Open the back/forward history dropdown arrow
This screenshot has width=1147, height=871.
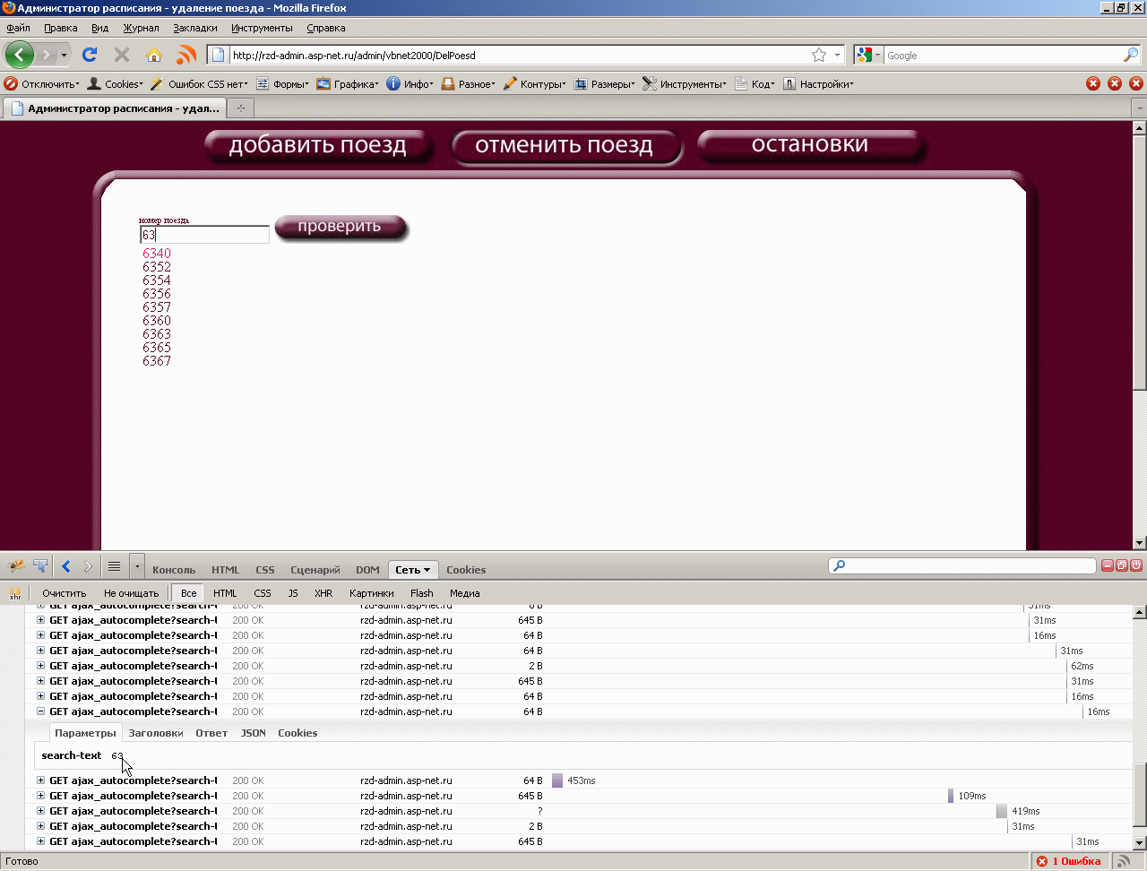point(64,55)
